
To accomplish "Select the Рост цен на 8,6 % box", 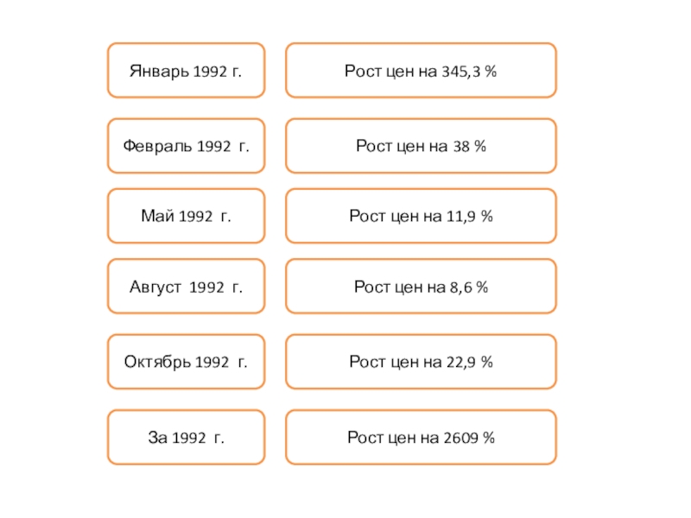I will pyautogui.click(x=421, y=286).
